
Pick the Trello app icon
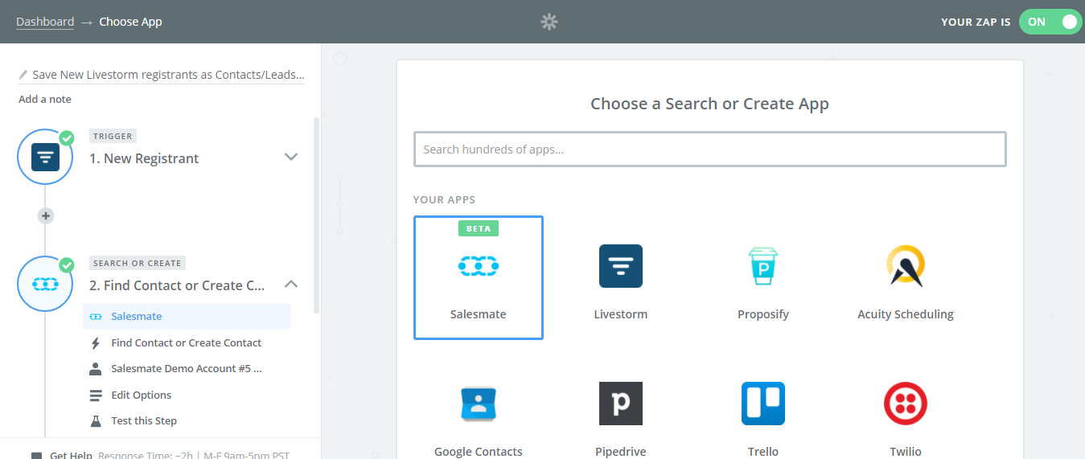click(762, 404)
